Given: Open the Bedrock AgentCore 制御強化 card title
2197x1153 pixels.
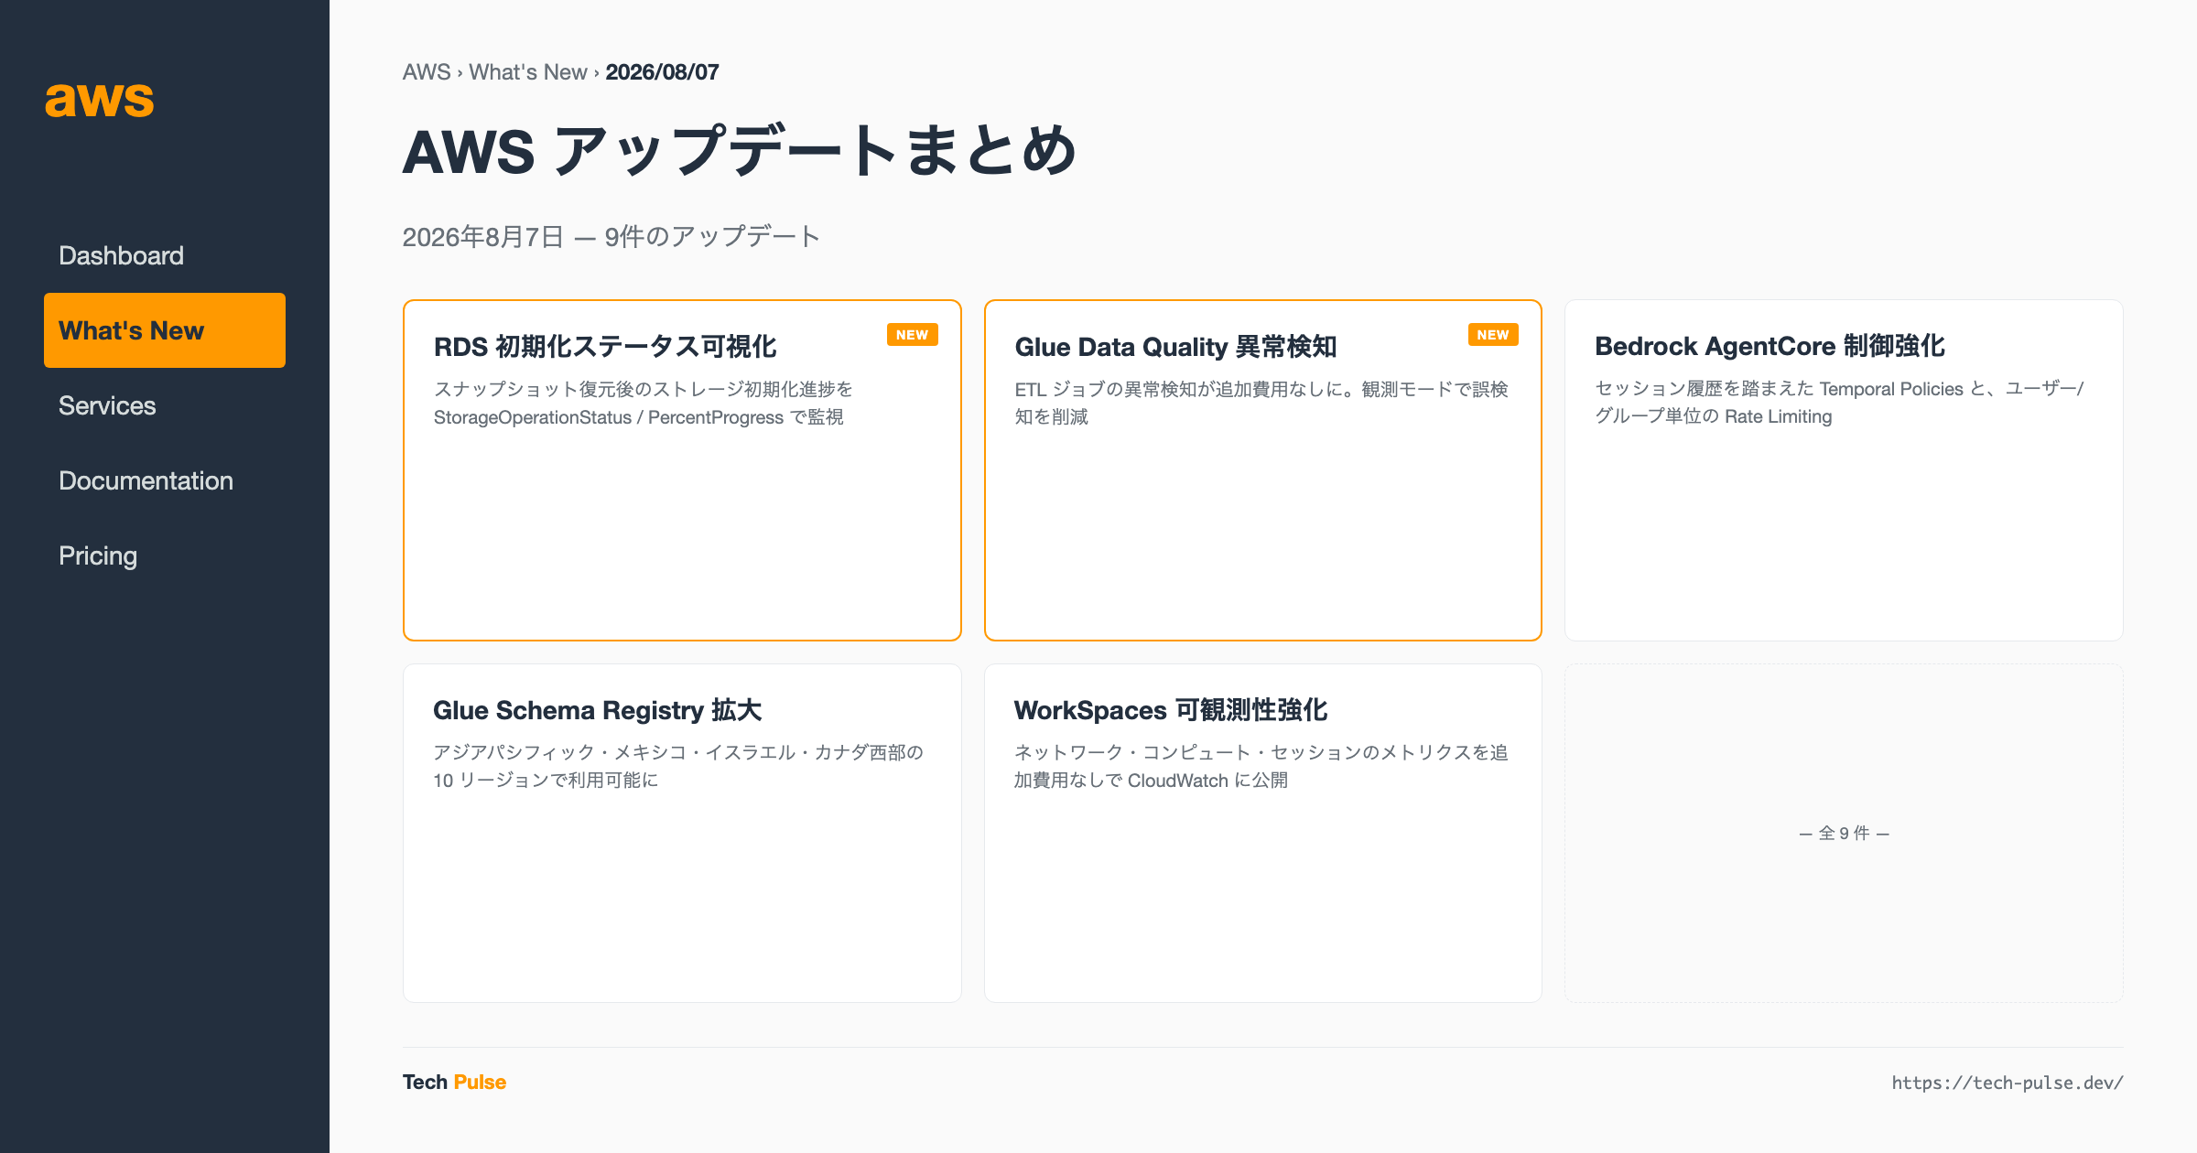Looking at the screenshot, I should tap(1770, 346).
